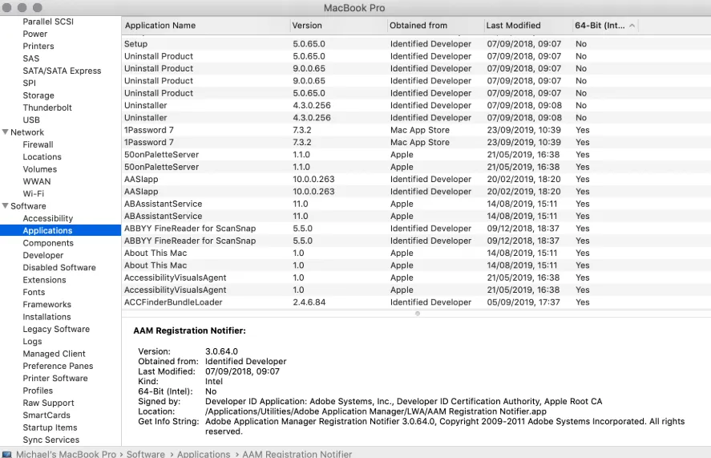The width and height of the screenshot is (711, 458).
Task: Click the Setup row's 5.0.65.0 version cell
Action: (309, 43)
